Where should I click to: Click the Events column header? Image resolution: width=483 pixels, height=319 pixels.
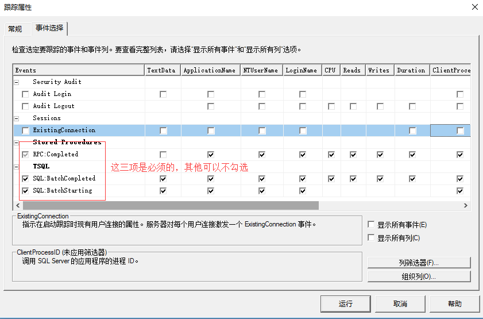(x=79, y=70)
